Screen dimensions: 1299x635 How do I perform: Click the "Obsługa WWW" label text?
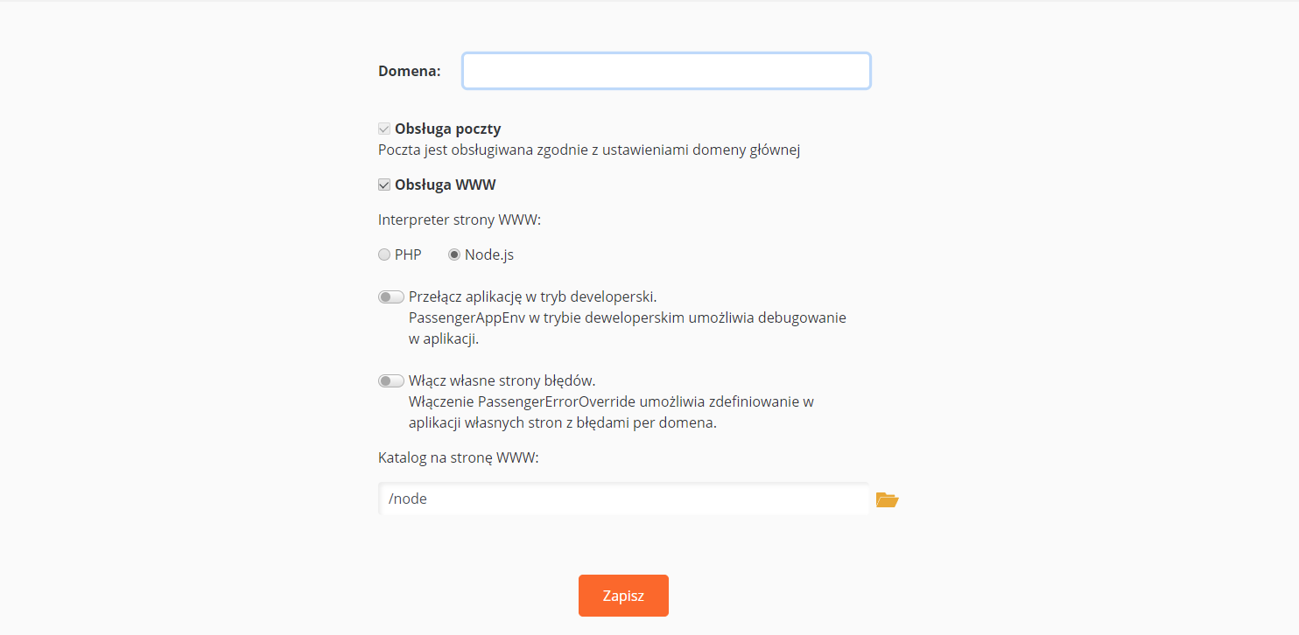pos(446,185)
